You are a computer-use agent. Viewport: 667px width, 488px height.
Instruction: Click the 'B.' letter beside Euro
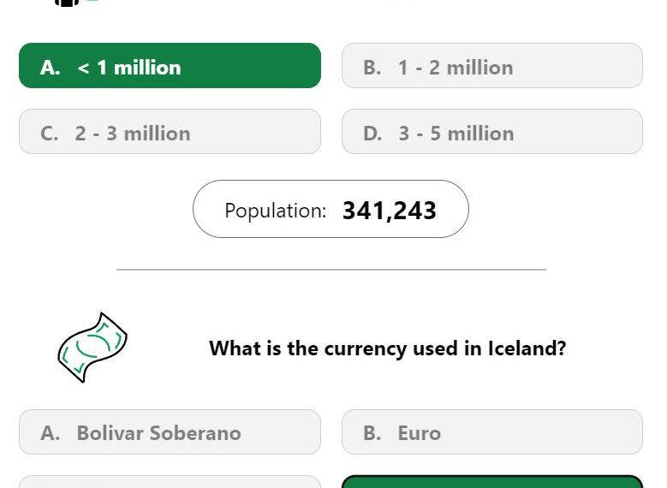372,433
